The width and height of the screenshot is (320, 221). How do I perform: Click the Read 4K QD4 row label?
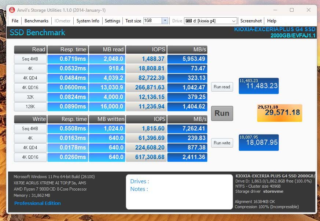(x=30, y=78)
